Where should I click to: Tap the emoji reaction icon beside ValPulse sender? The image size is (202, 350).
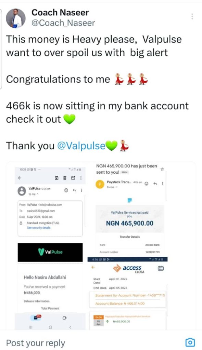coord(66,190)
